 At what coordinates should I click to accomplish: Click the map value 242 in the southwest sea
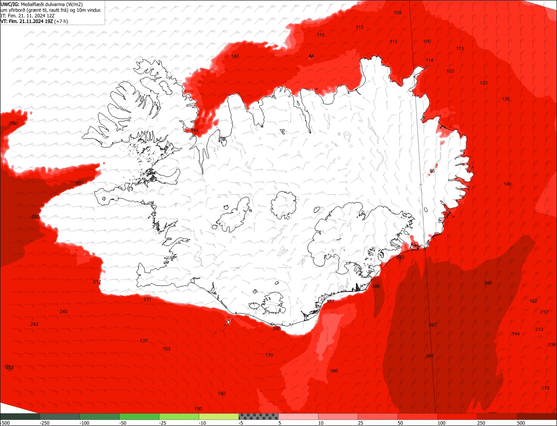[x=34, y=324]
